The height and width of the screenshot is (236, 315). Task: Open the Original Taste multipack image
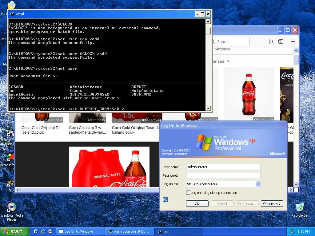(109, 167)
